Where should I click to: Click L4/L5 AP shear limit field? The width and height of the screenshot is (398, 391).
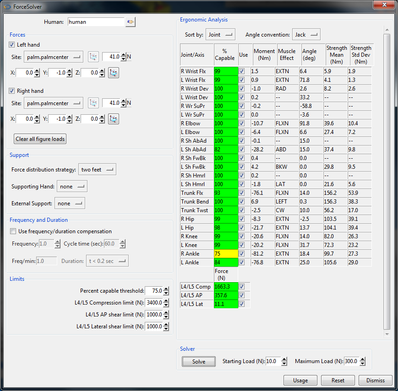coord(154,315)
